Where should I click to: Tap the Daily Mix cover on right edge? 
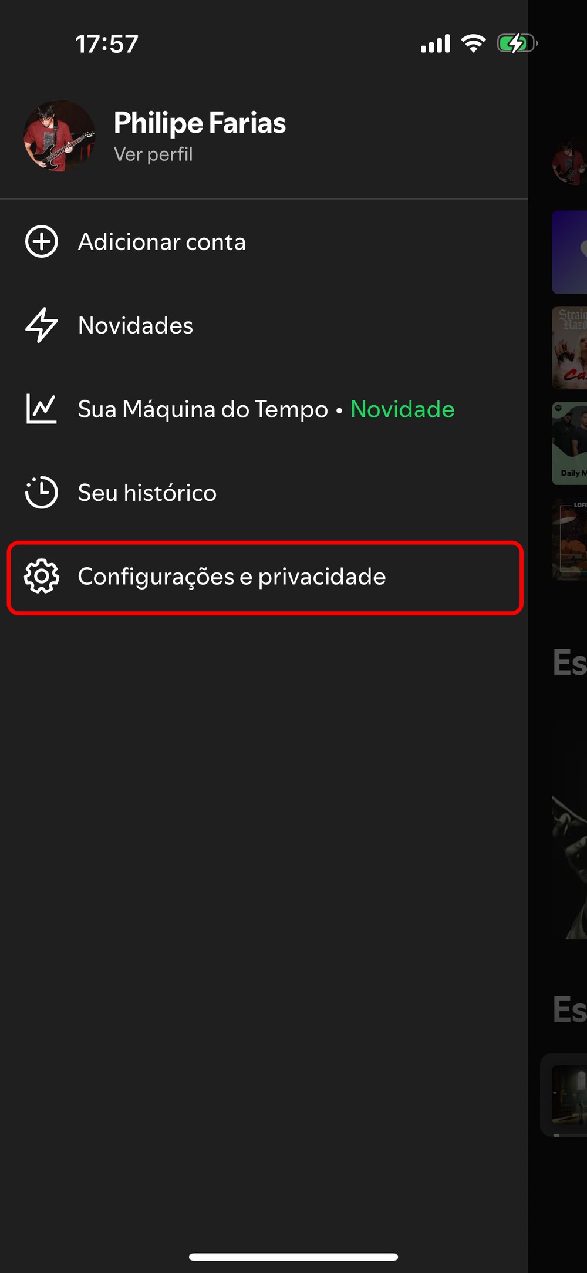point(569,443)
